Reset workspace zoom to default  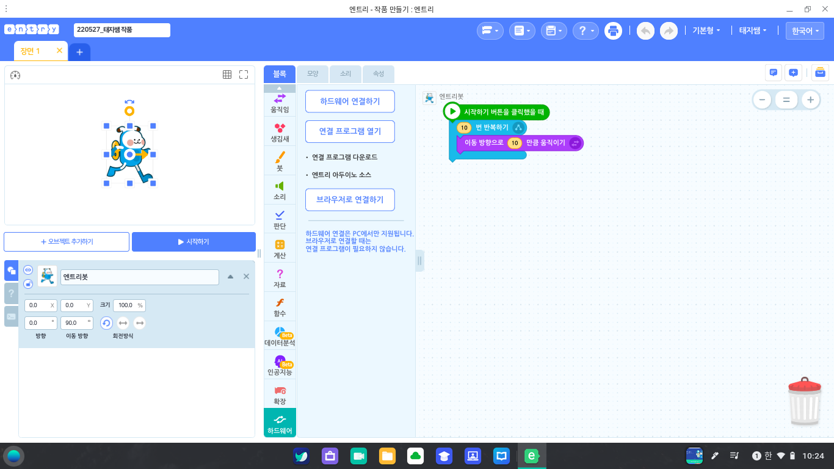tap(786, 100)
